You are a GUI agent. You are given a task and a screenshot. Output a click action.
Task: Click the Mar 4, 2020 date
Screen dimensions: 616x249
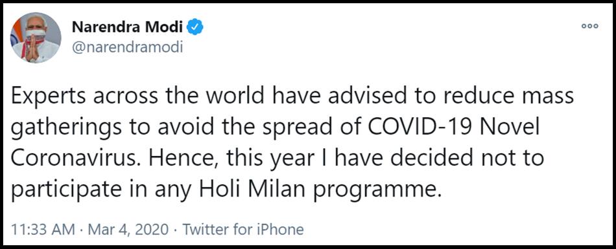coord(128,230)
